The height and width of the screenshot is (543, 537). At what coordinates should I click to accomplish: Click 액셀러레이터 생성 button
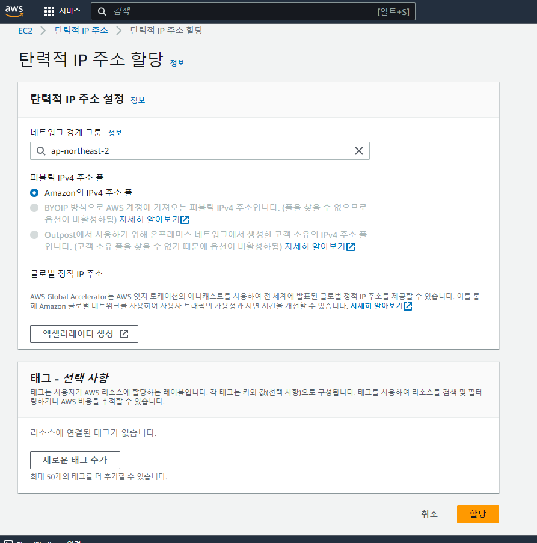pos(84,334)
